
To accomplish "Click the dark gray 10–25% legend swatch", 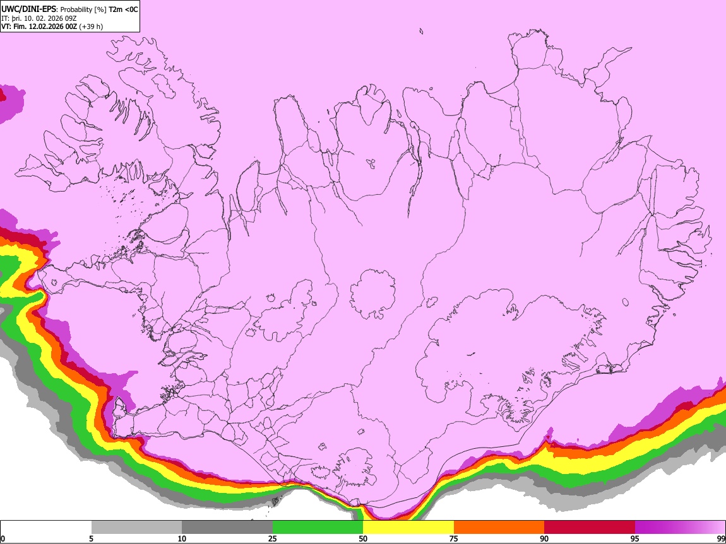I will coord(227,527).
